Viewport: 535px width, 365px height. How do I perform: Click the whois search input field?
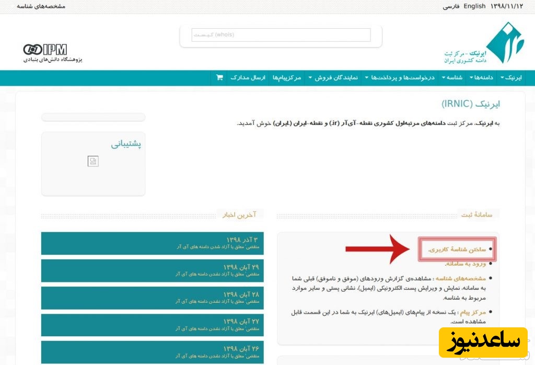click(281, 35)
